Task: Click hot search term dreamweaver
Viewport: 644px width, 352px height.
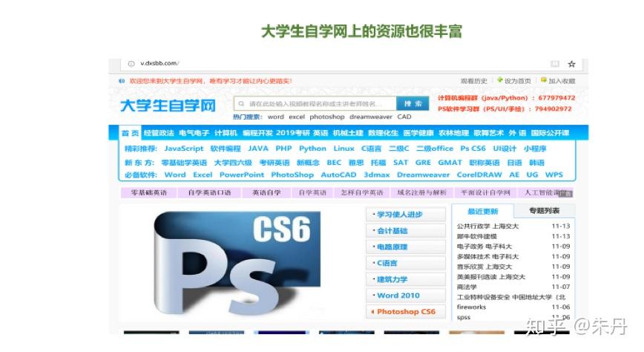Action: [371, 117]
